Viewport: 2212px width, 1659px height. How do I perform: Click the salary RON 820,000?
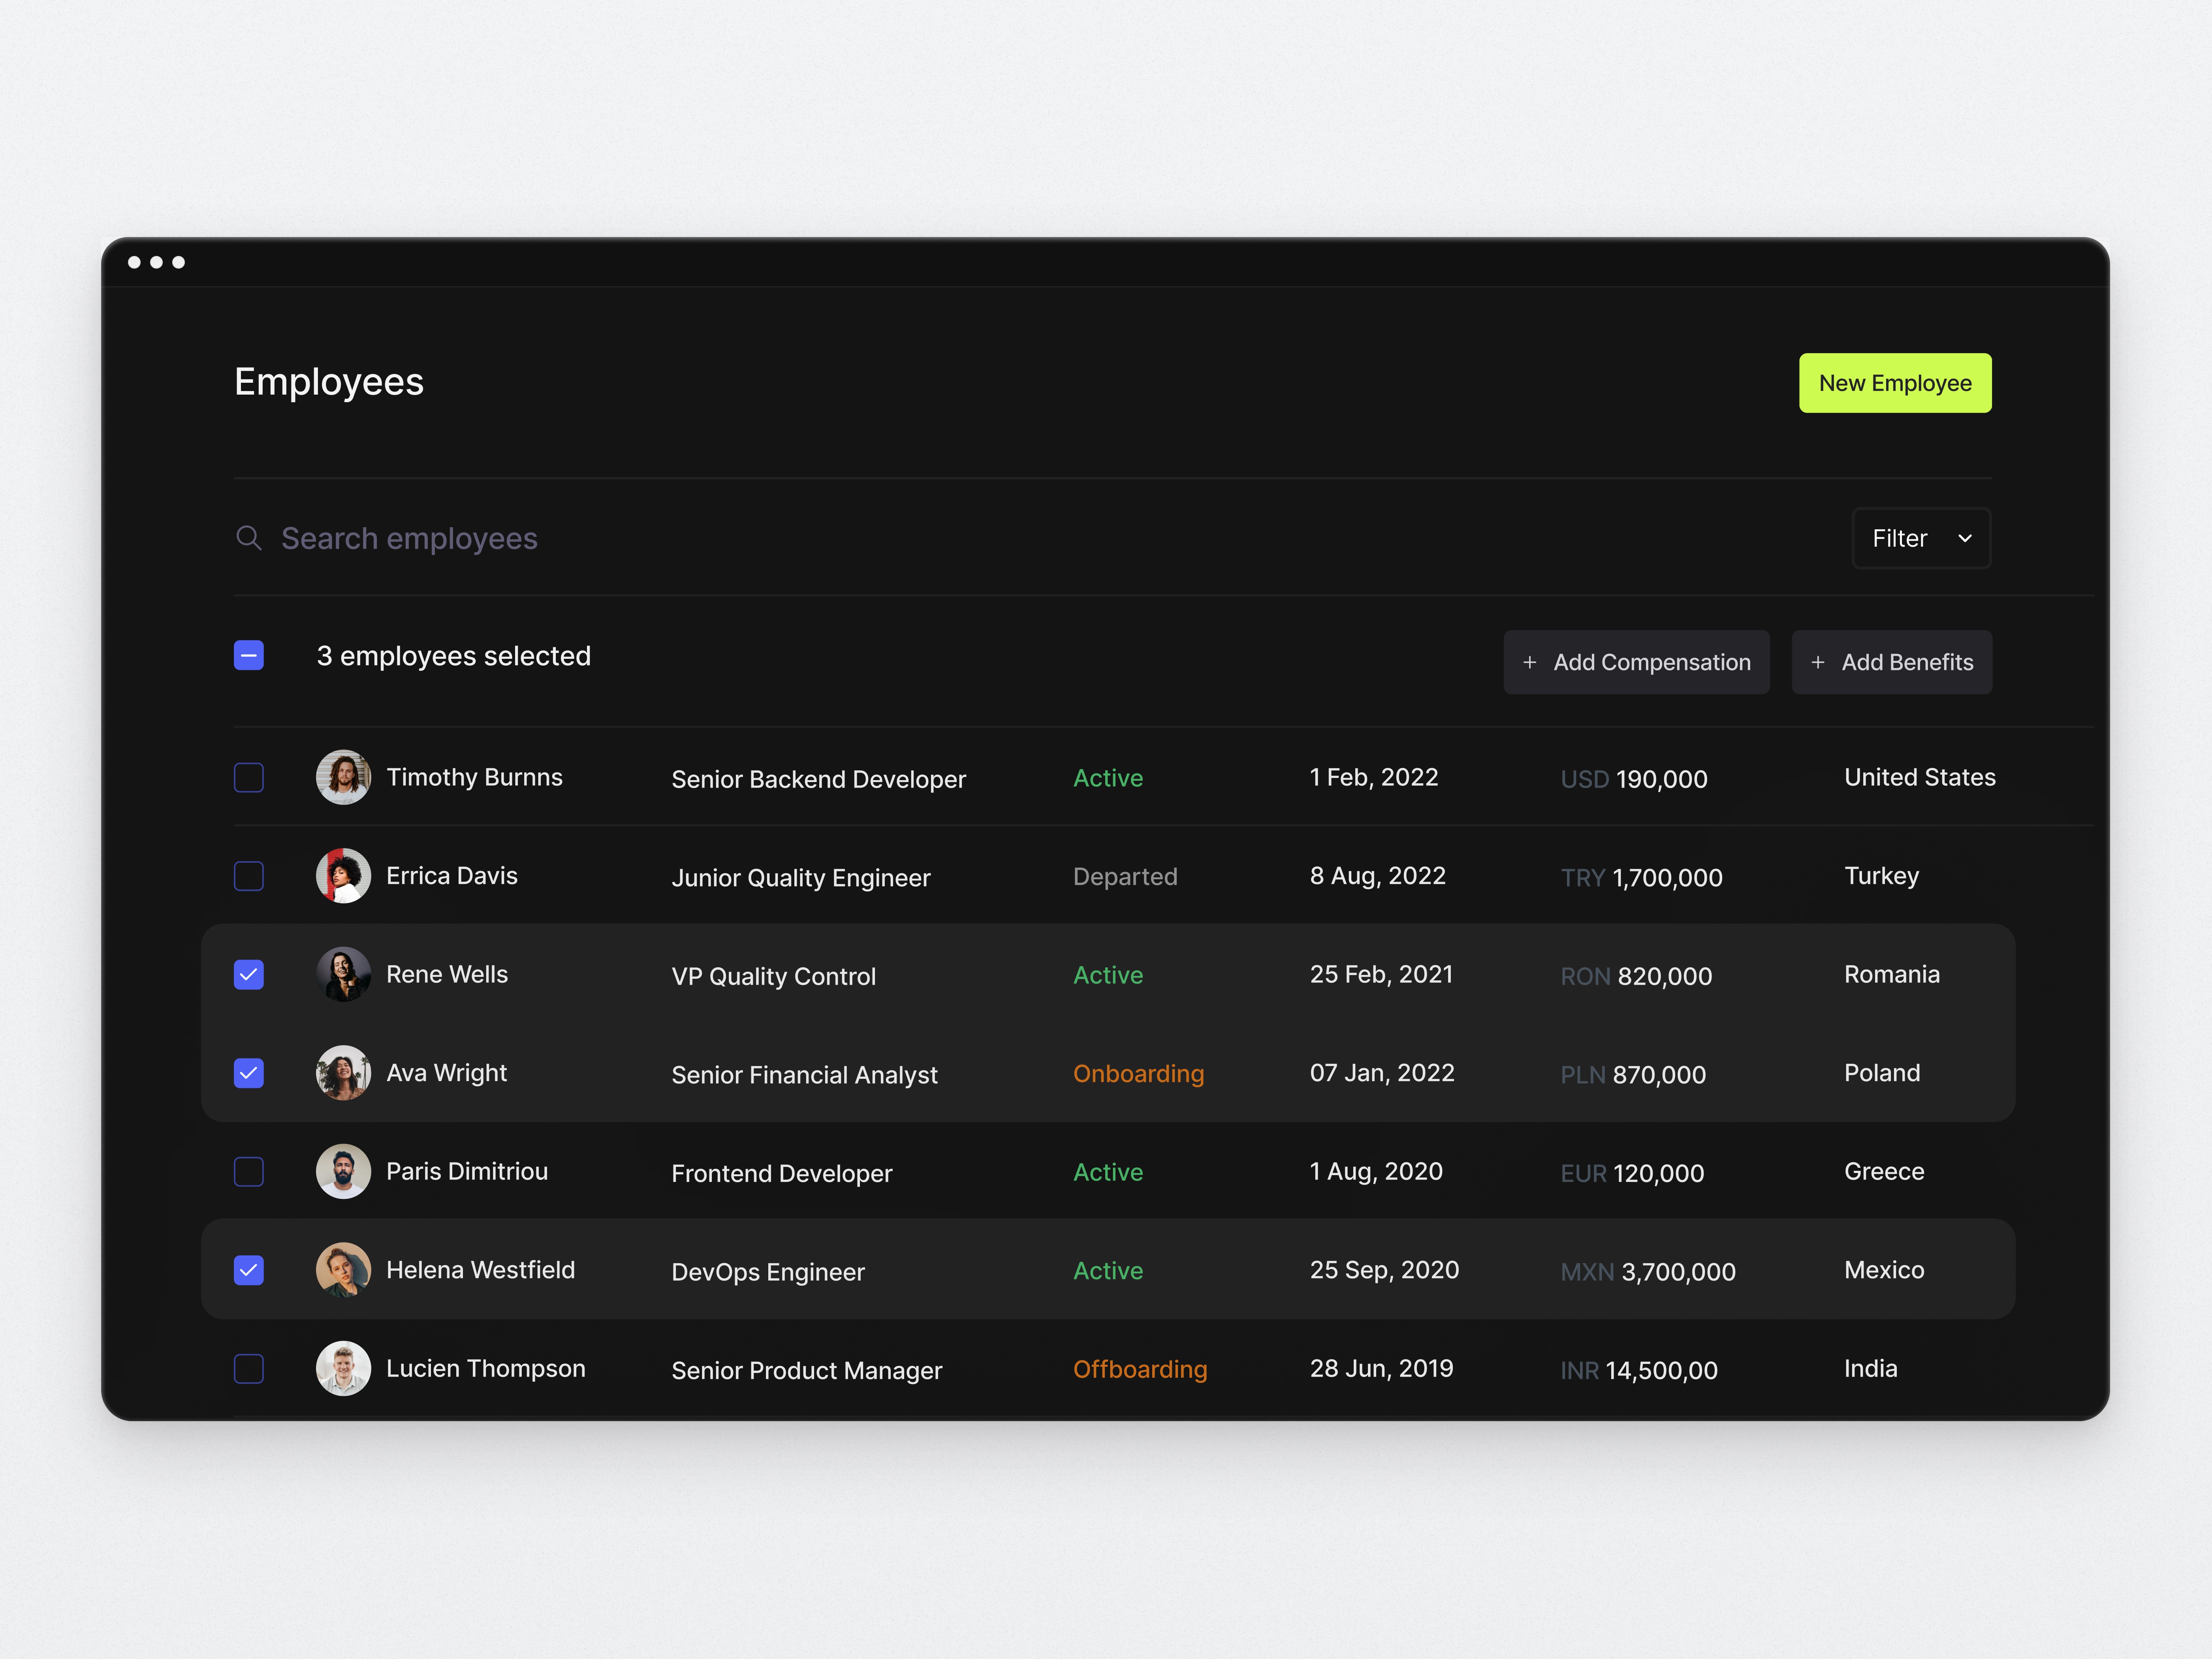[x=1636, y=976]
